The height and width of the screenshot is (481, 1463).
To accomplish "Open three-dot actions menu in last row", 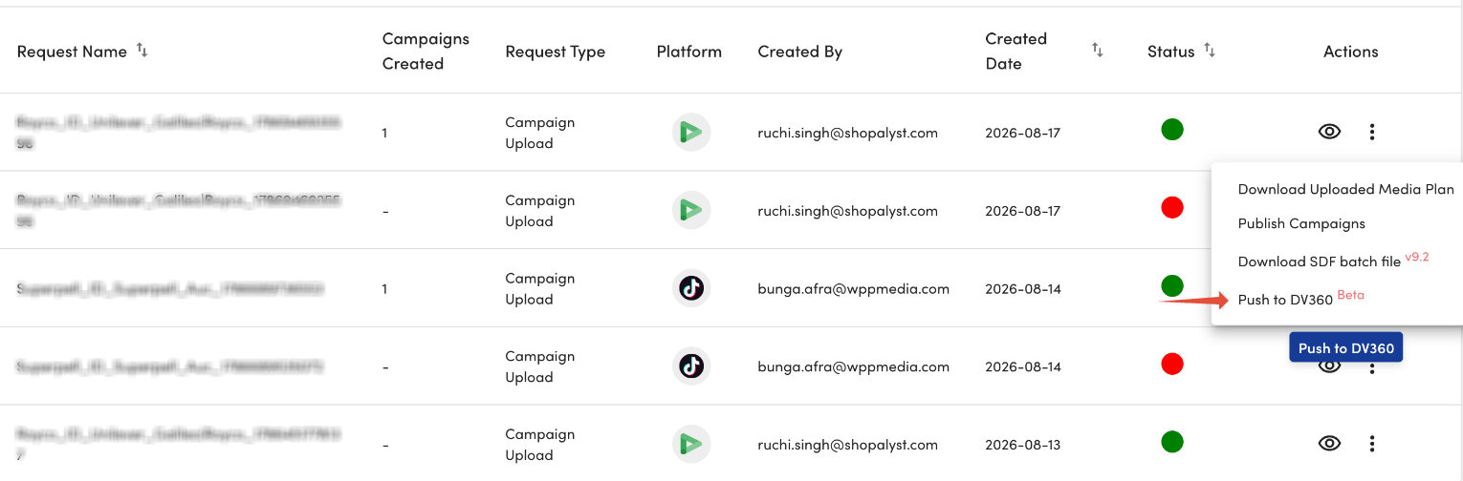I will click(1372, 443).
